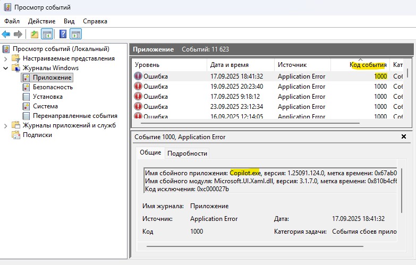
Task: Expand Журналы приложений и служб node
Action: (x=6, y=125)
